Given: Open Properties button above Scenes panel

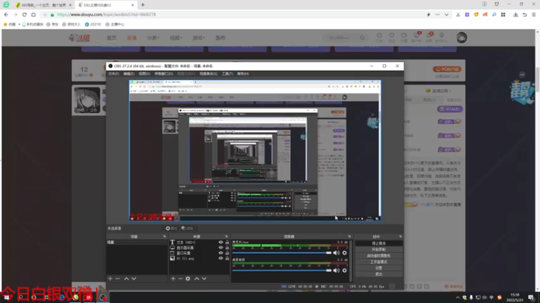Looking at the screenshot, I should click(171, 228).
